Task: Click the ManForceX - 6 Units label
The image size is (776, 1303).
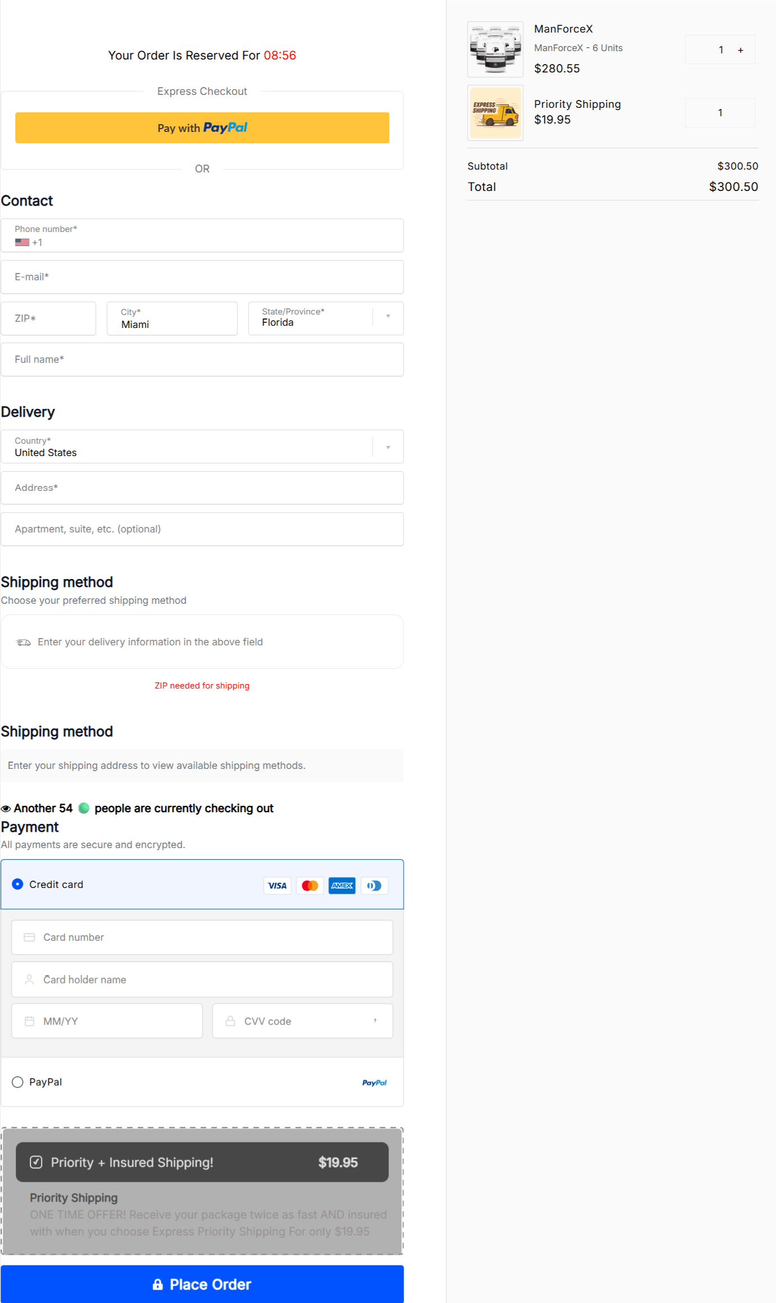Action: 578,48
